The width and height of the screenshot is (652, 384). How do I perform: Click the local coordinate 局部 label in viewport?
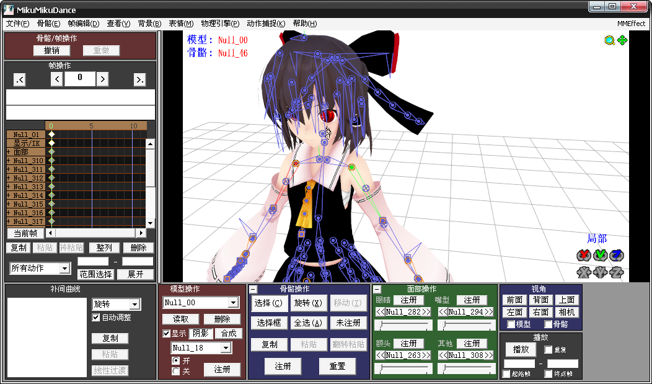[597, 239]
